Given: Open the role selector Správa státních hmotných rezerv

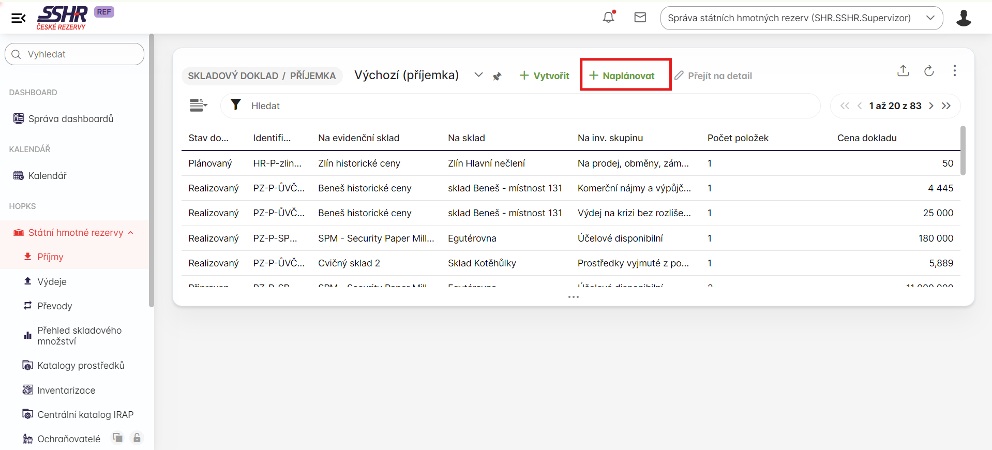Looking at the screenshot, I should click(801, 18).
